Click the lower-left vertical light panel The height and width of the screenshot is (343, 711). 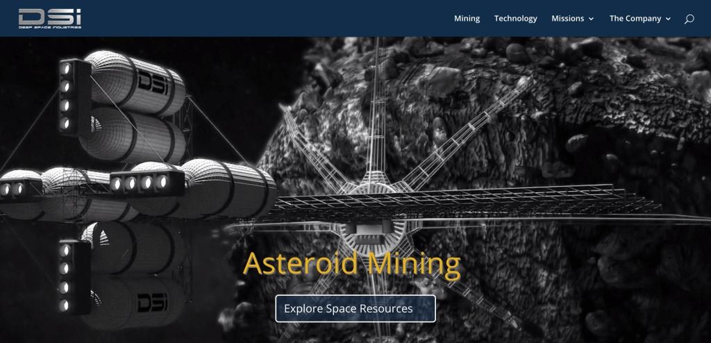point(66,276)
